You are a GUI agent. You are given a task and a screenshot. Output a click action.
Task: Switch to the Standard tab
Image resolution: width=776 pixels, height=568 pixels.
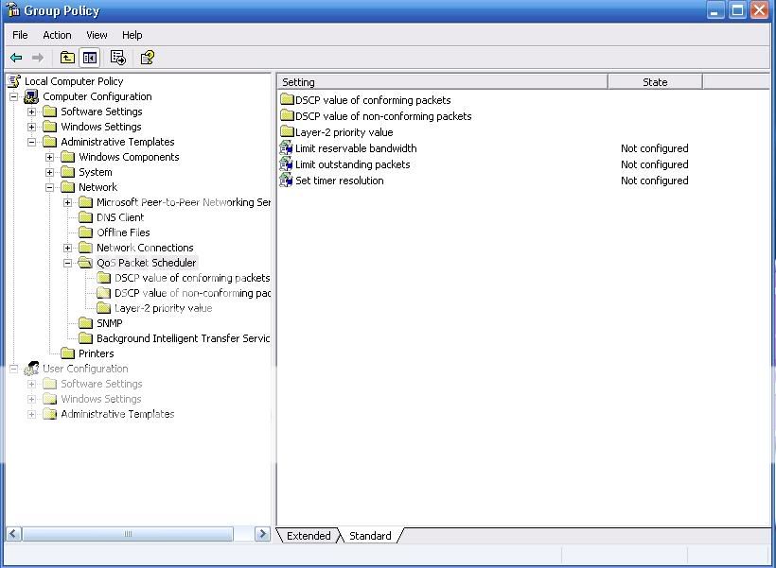[x=370, y=535]
